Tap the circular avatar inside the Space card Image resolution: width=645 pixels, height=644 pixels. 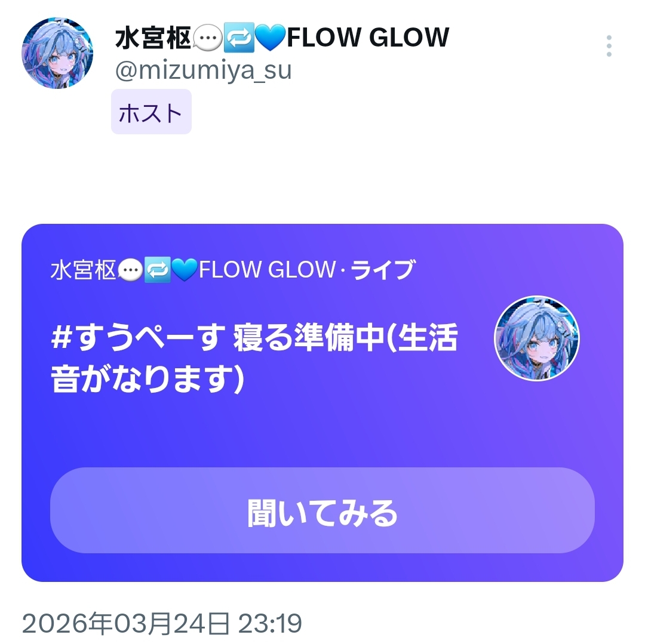536,338
